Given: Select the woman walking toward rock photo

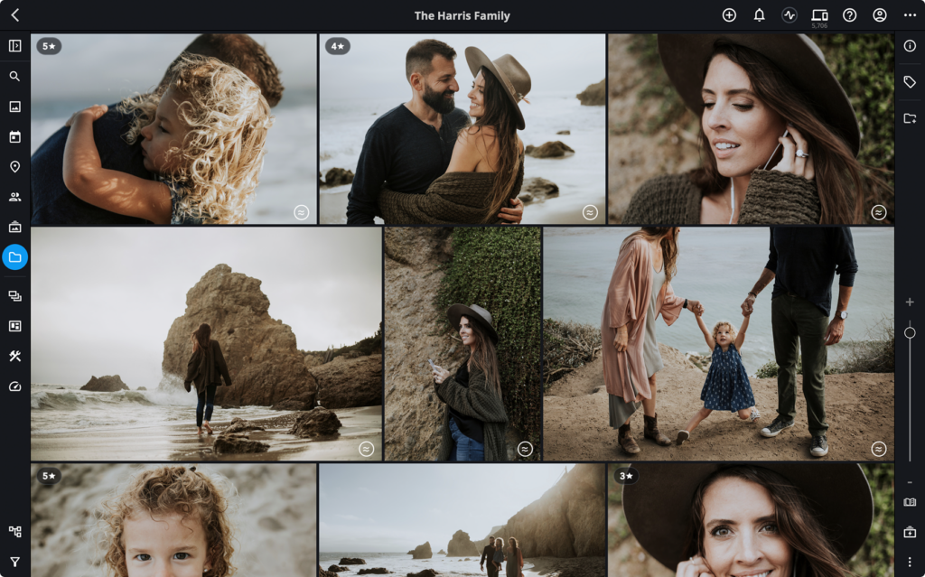Looking at the screenshot, I should point(206,343).
